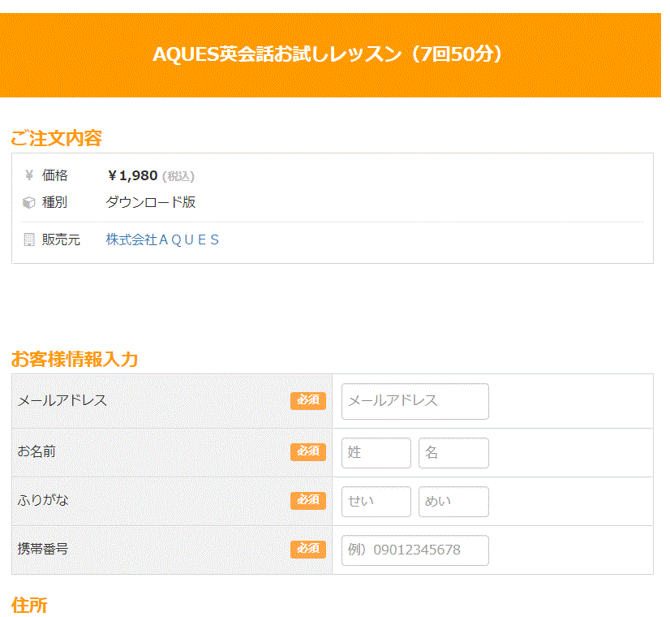Click the ご注文内容 heading
670x617 pixels.
coord(57,138)
